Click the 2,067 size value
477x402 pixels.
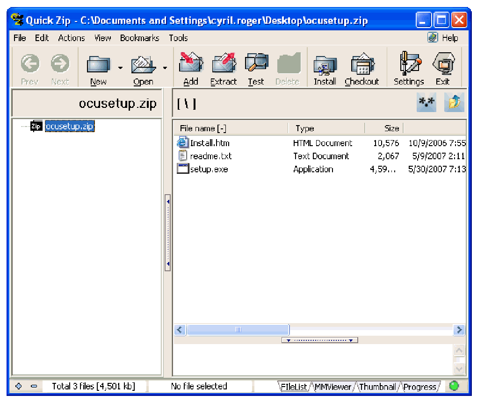(388, 156)
